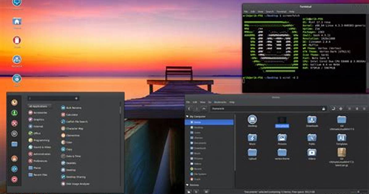Select the Upload folder in the file pane
Image resolution: width=369 pixels, height=194 pixels.
(x=252, y=154)
